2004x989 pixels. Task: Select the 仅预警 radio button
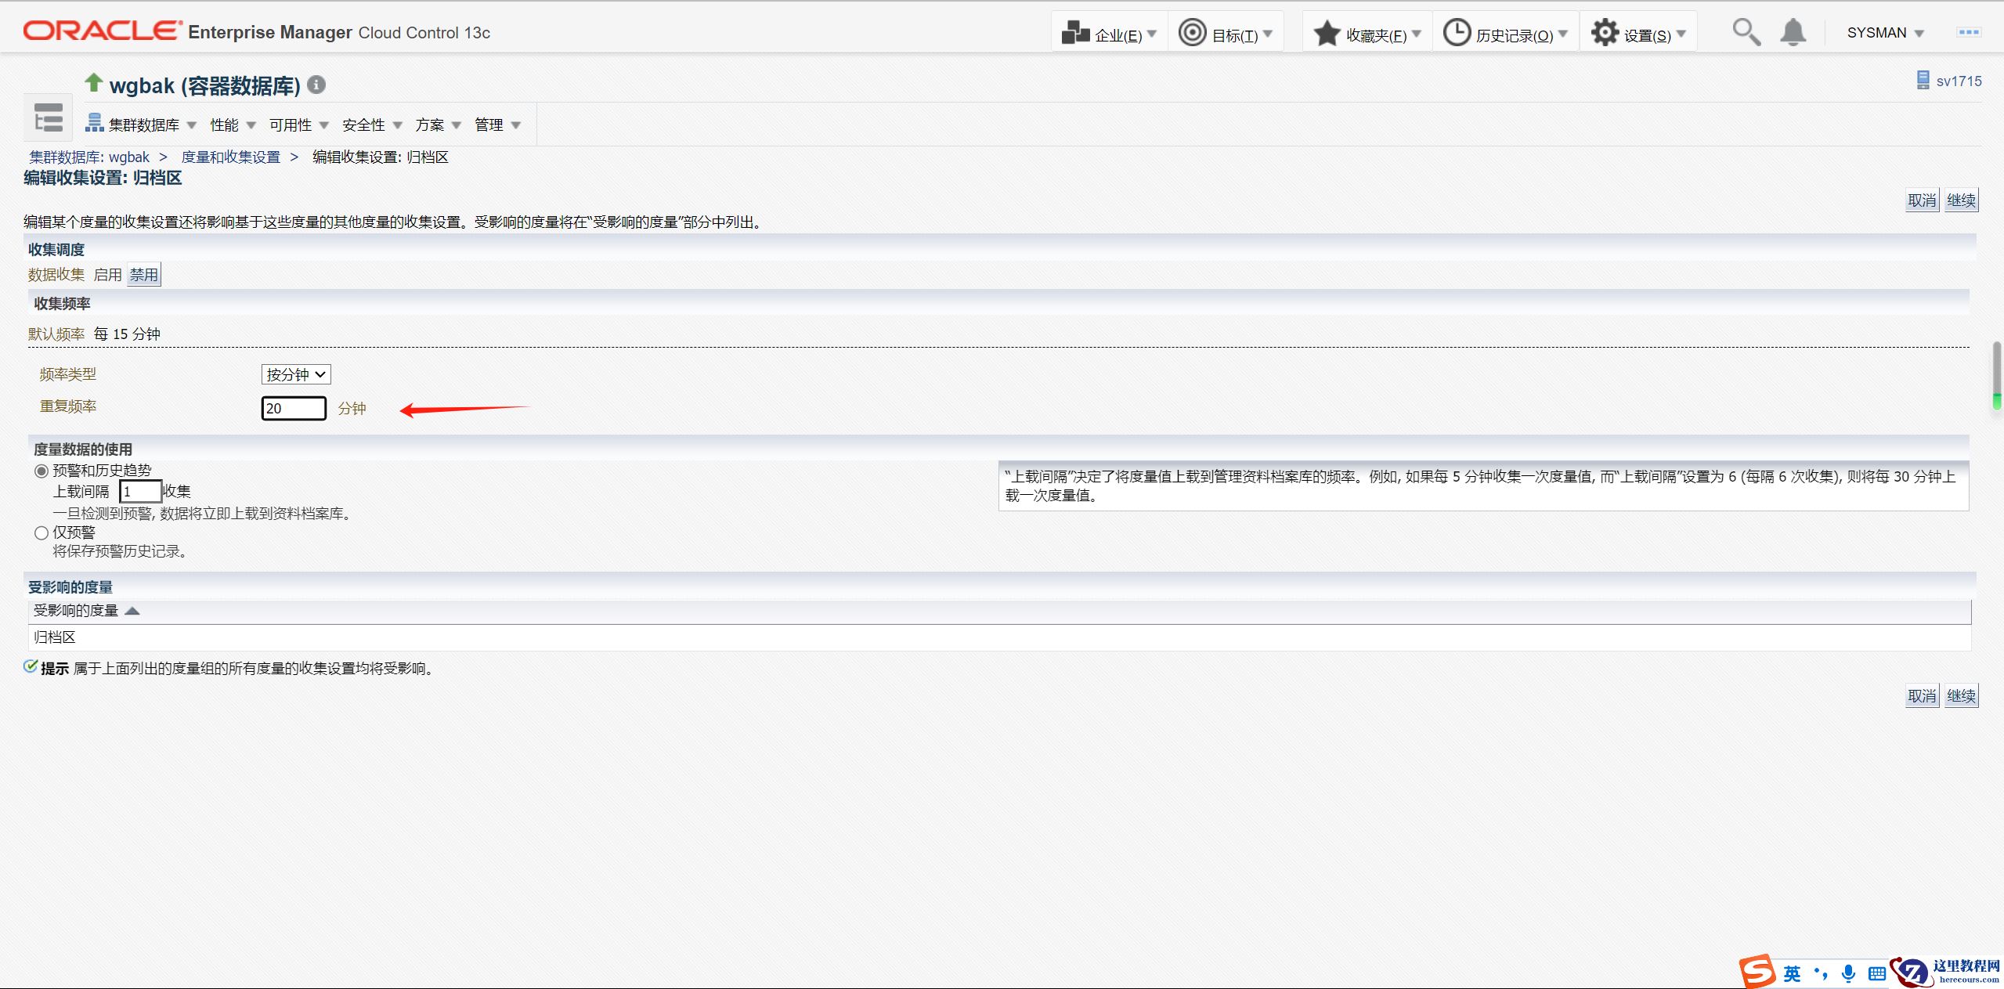click(42, 532)
